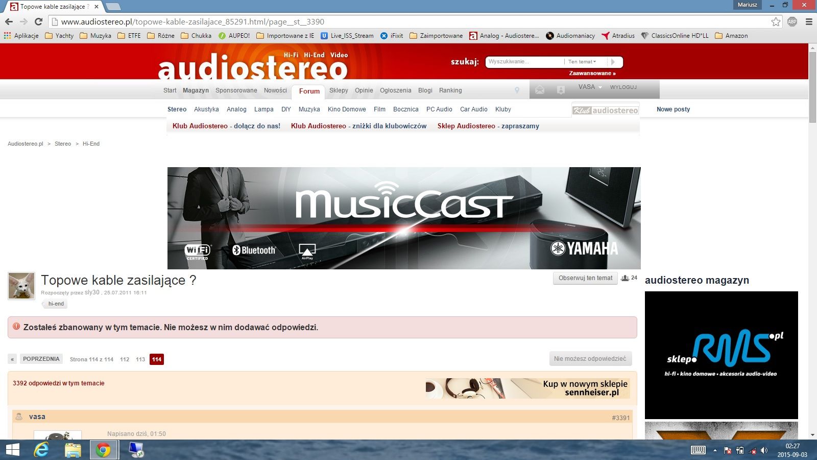Open the AUPEO! bookmark
Screen dimensions: 817x460
[234, 36]
